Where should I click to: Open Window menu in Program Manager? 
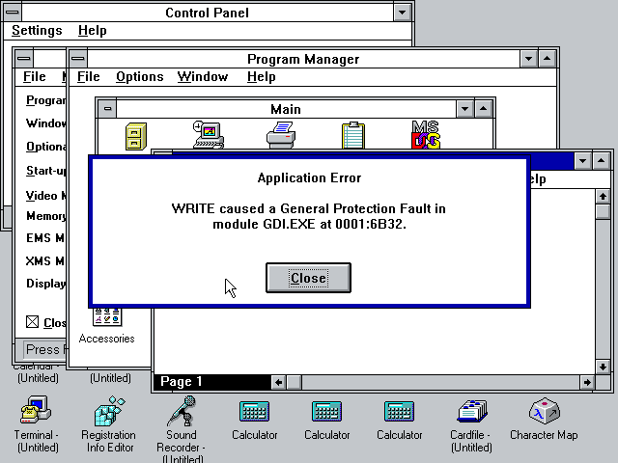[203, 76]
